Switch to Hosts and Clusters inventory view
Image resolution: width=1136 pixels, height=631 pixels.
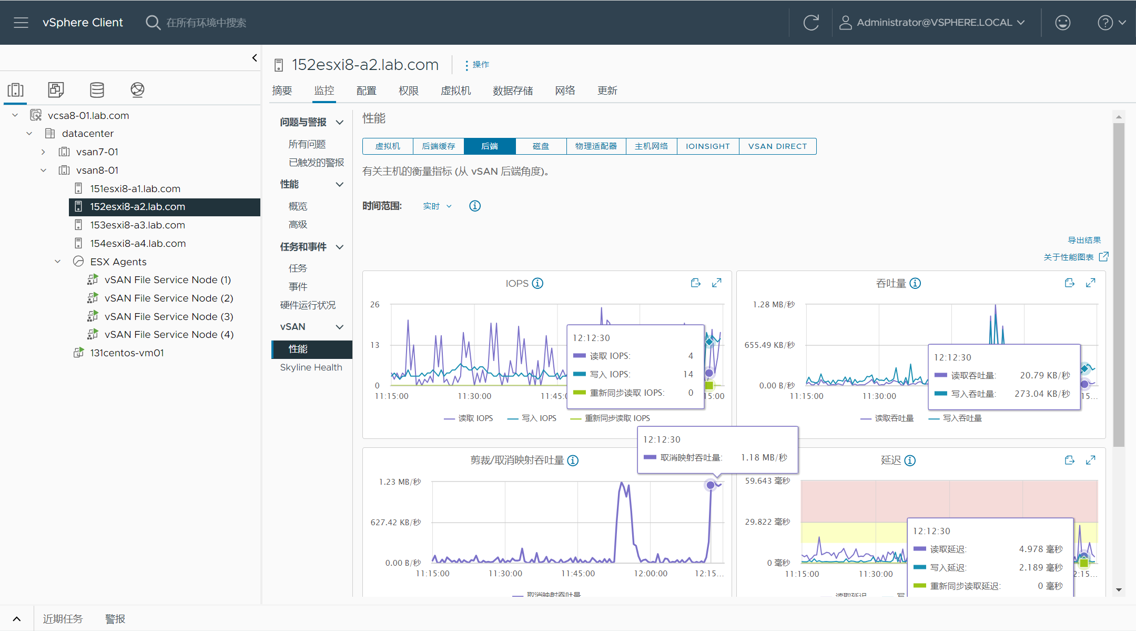tap(16, 90)
